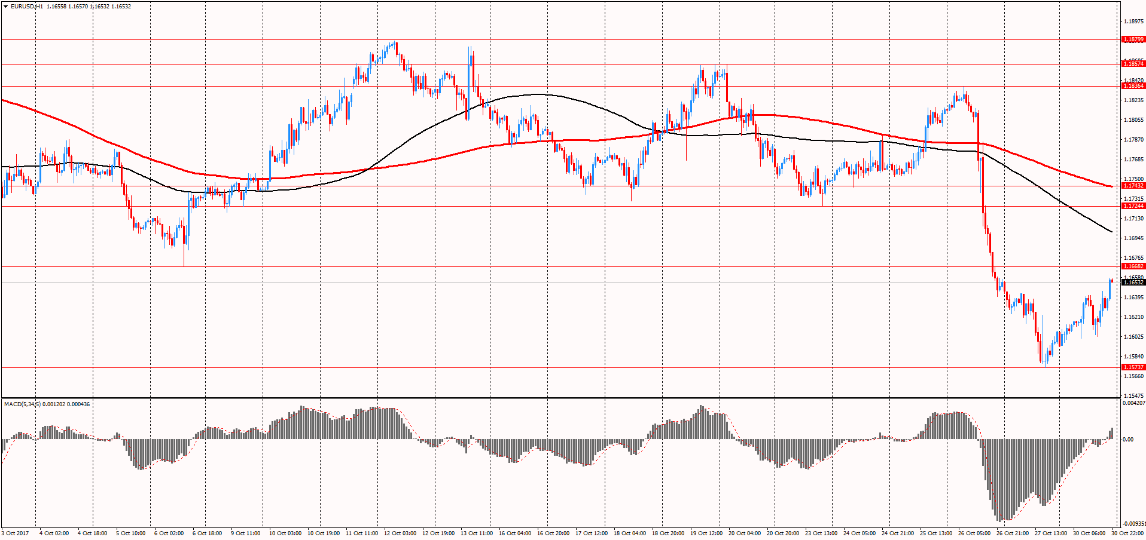Screen dimensions: 1146x540
Task: Select the 1.15737 support level label
Action: pos(1133,367)
